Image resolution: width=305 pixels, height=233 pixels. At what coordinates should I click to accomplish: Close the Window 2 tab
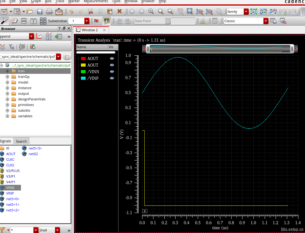point(104,30)
